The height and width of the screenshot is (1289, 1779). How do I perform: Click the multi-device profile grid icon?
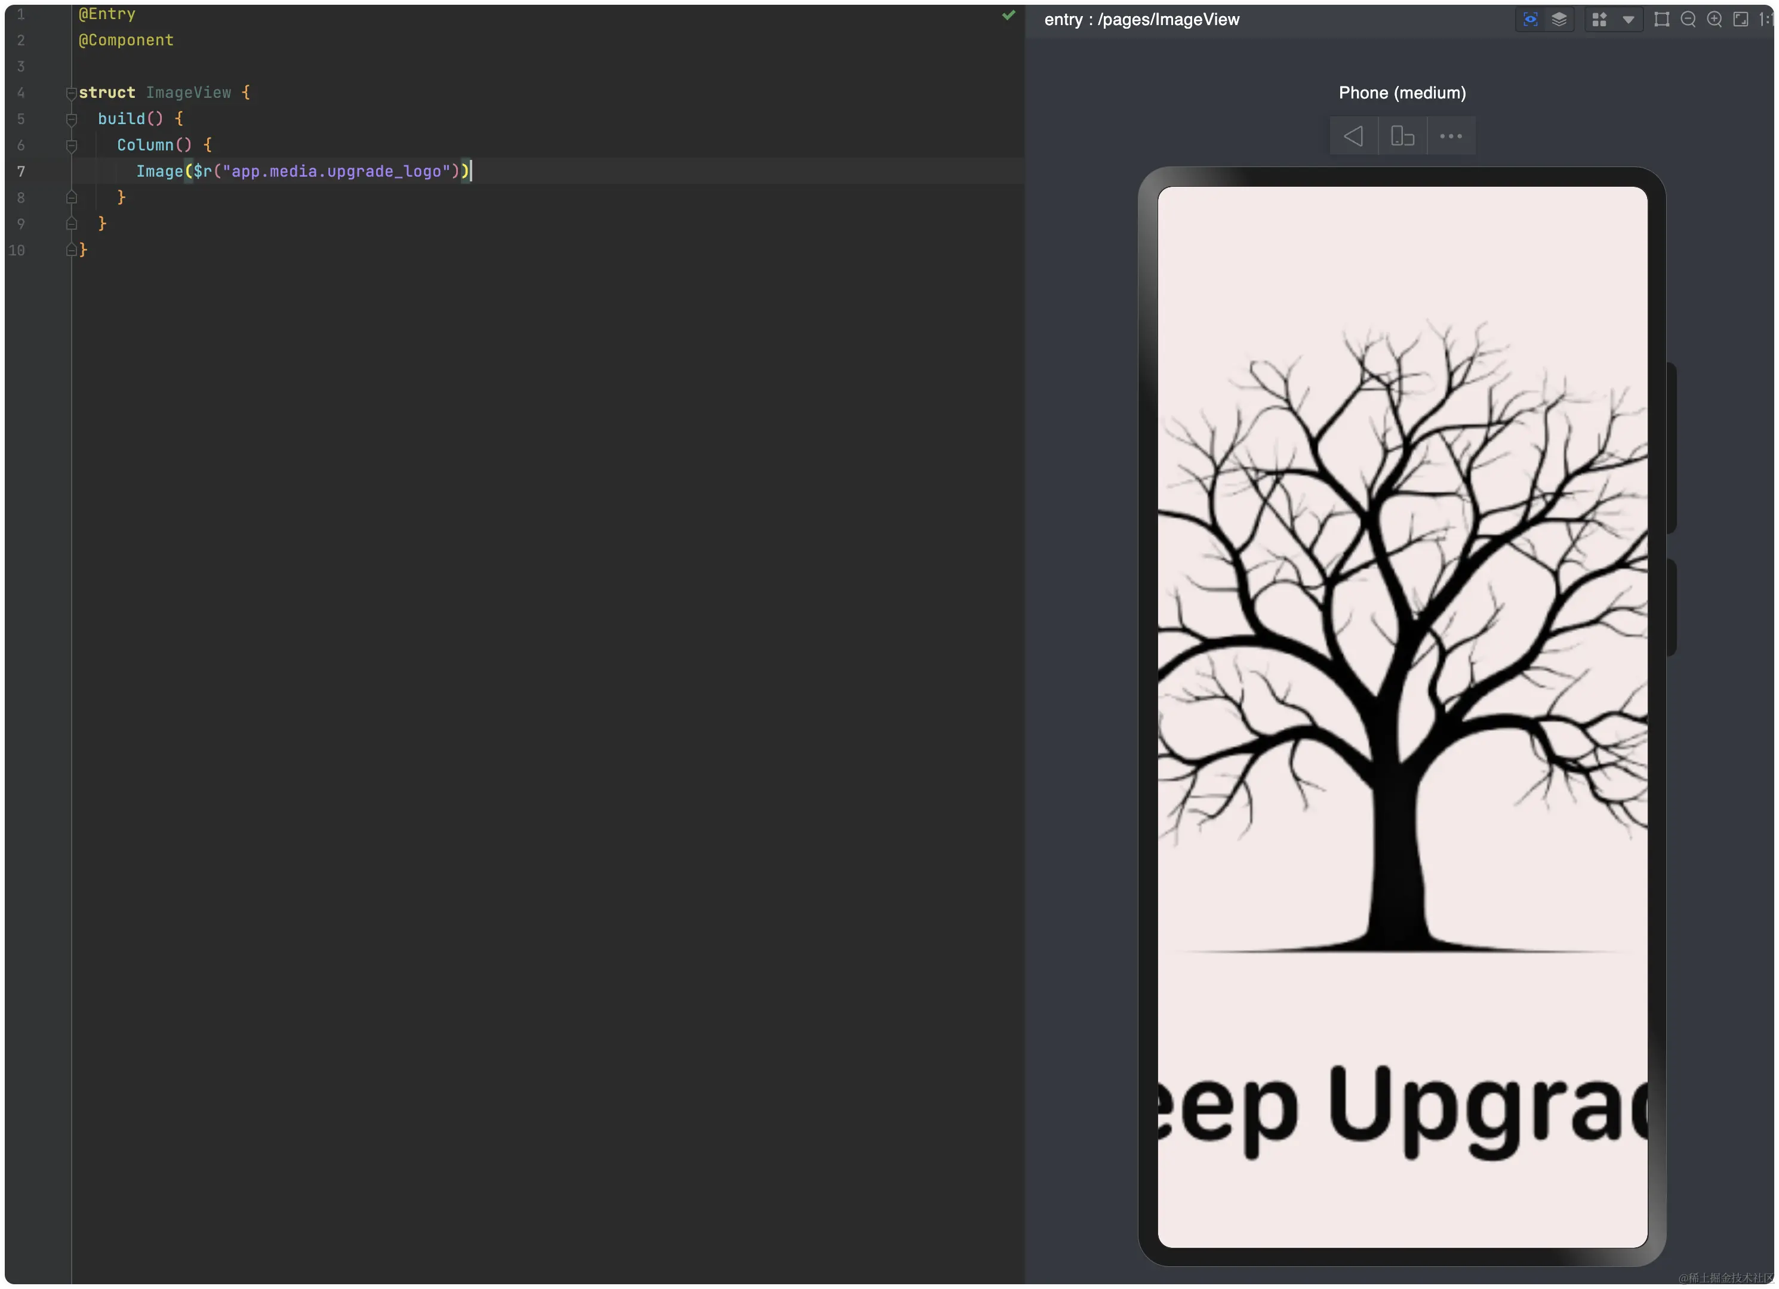click(1599, 20)
